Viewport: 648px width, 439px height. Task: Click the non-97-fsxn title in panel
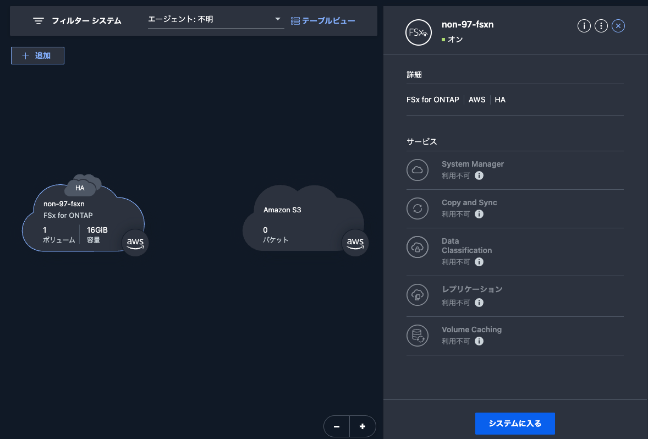[468, 24]
